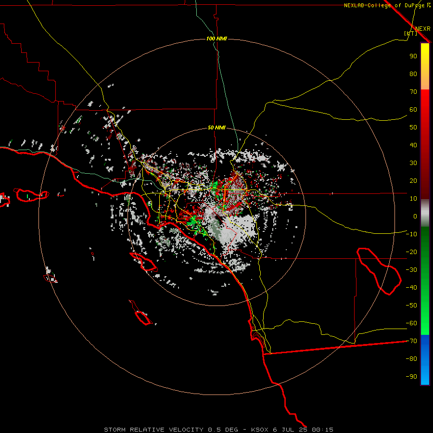Screen dimensions: 433x433
Task: Click the 0 value on velocity scale
Action: pyautogui.click(x=415, y=216)
